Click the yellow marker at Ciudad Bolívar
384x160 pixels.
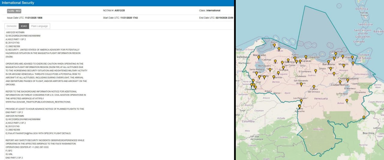coord(340,82)
